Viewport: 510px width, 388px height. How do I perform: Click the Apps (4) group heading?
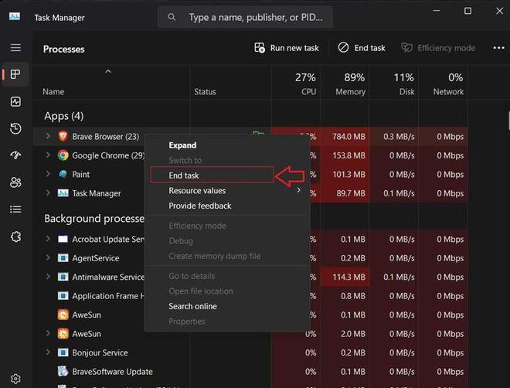tap(63, 116)
